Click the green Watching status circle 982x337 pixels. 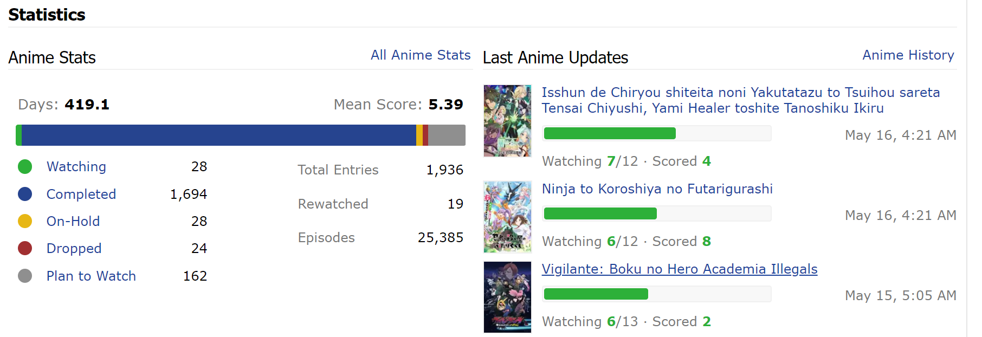[x=25, y=166]
